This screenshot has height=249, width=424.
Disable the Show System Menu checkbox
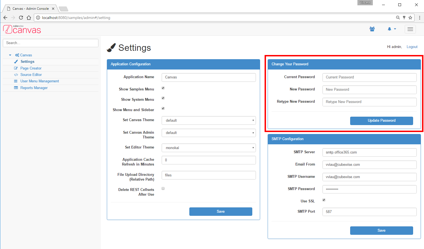tap(163, 98)
